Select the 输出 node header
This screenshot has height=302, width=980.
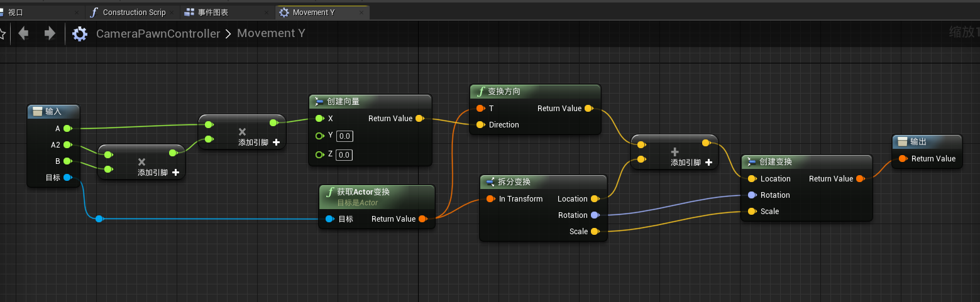[927, 141]
